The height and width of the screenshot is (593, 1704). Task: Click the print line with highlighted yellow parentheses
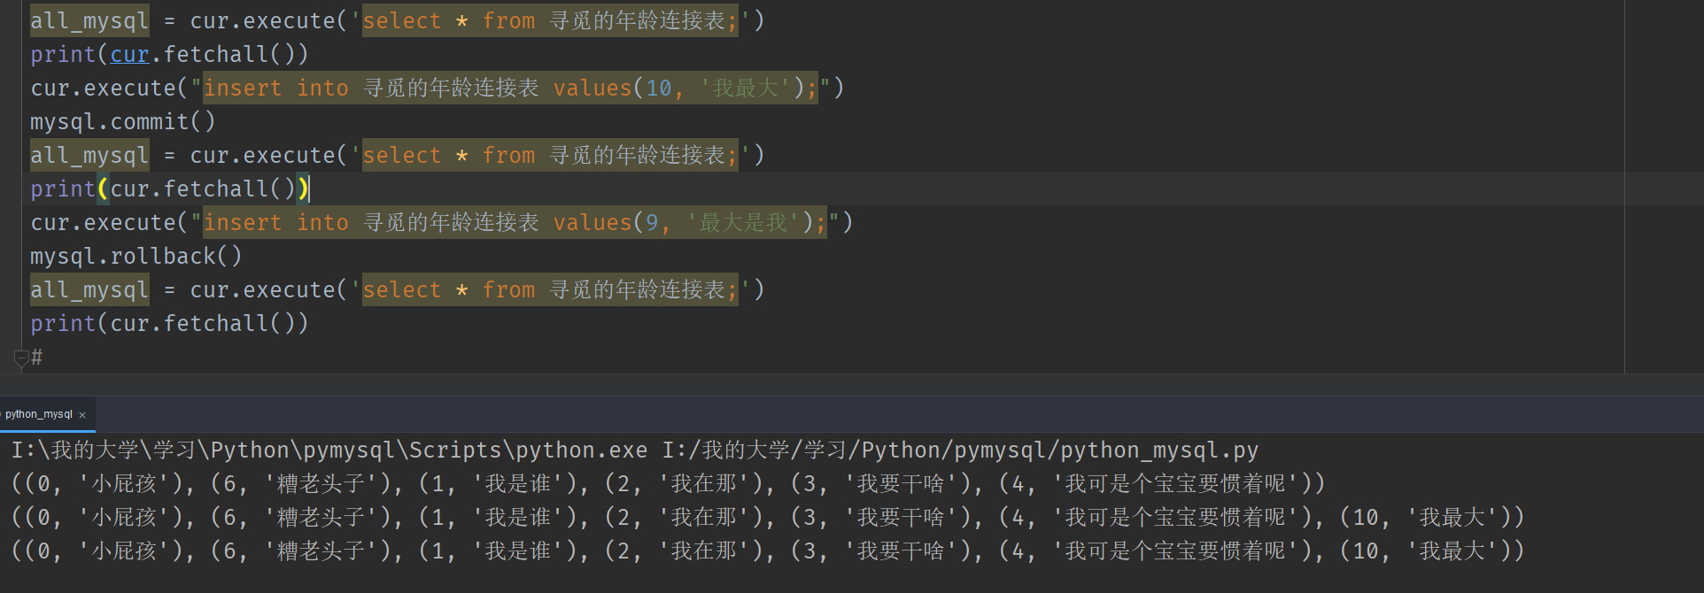pyautogui.click(x=170, y=189)
